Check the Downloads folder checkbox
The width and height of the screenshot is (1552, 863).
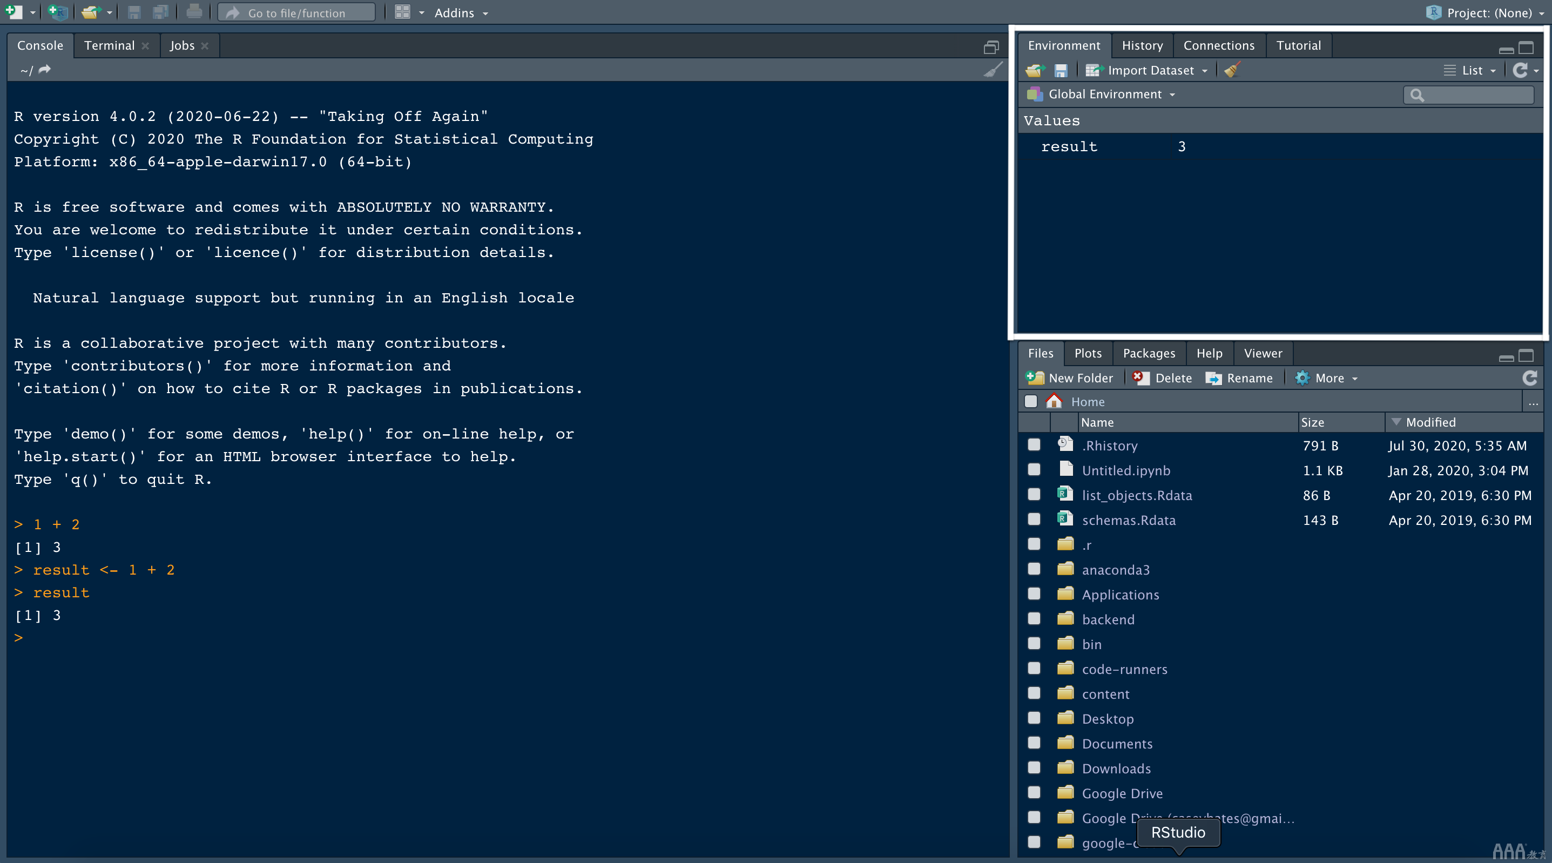pos(1034,768)
